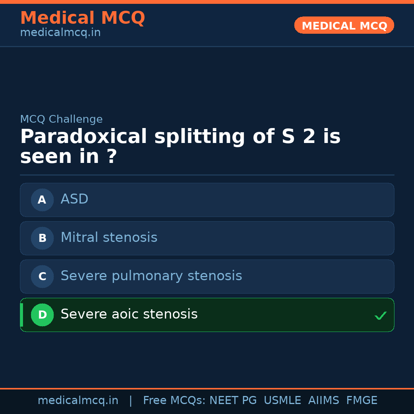Image resolution: width=414 pixels, height=414 pixels.
Task: Click the MCQ Challenge label
Action: click(x=61, y=119)
